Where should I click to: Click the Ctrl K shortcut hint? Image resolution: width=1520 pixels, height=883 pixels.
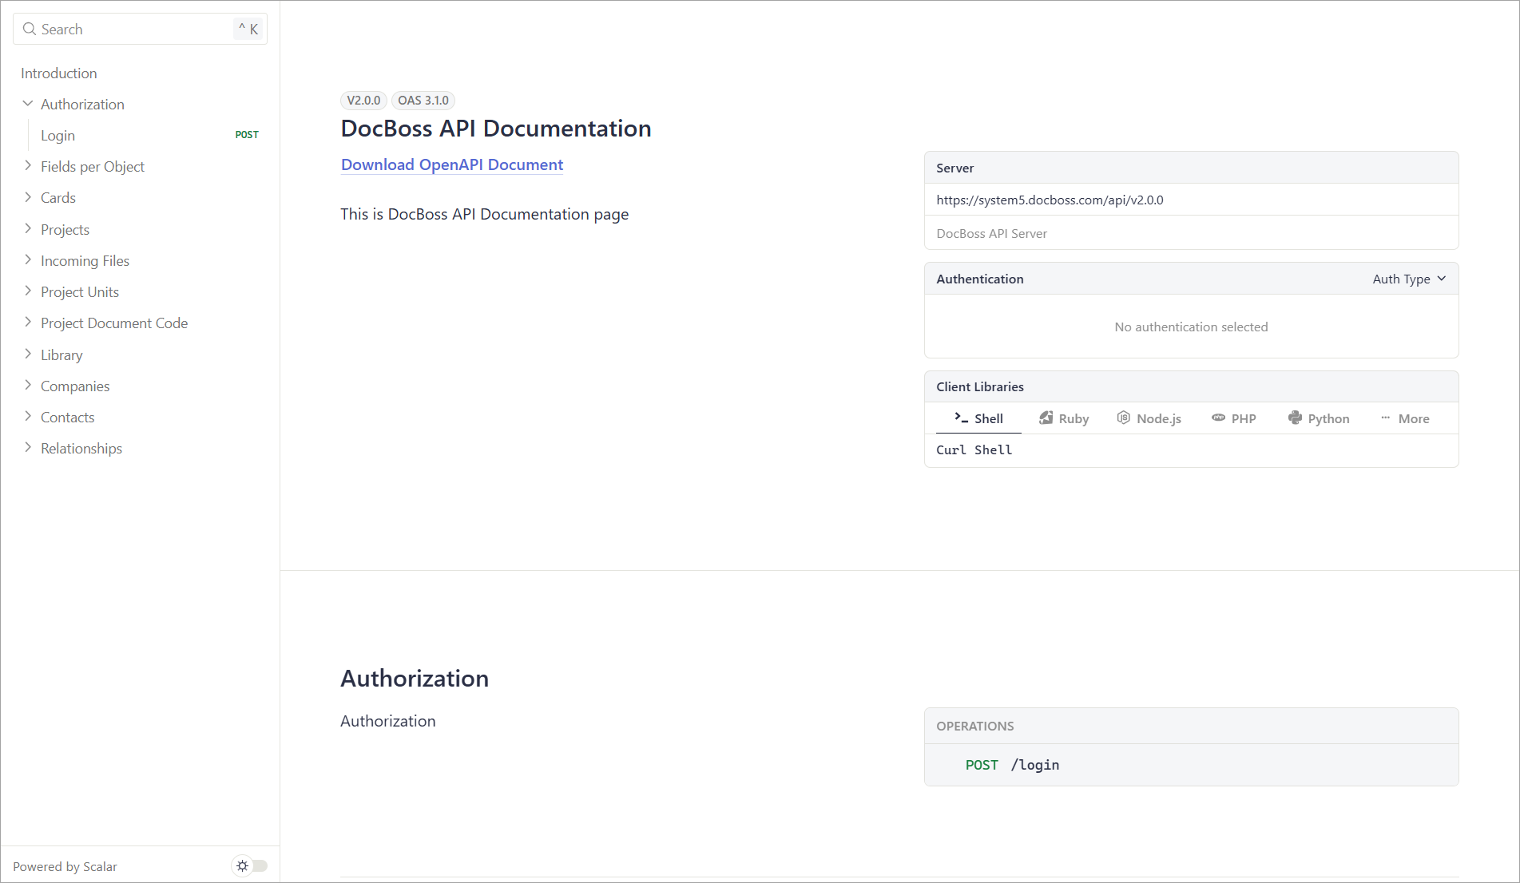pos(248,29)
